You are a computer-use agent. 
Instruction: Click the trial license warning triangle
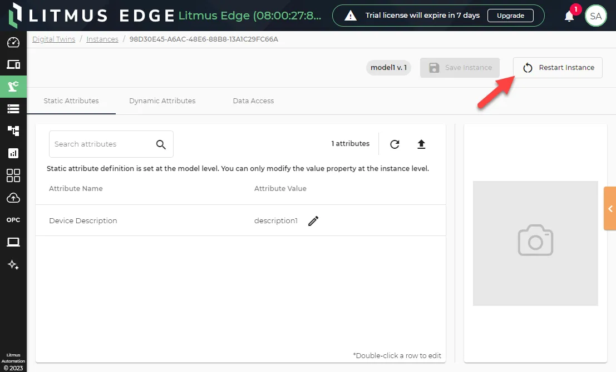click(351, 16)
